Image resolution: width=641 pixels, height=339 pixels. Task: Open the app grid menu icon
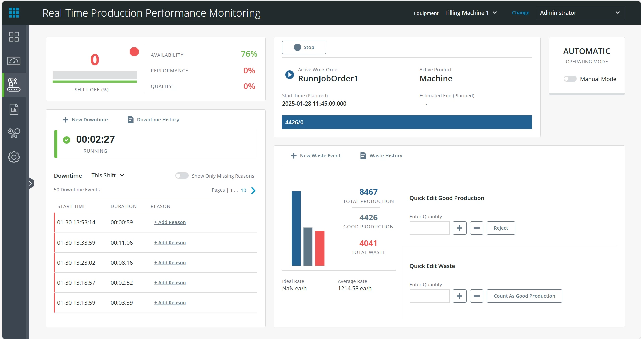[14, 13]
